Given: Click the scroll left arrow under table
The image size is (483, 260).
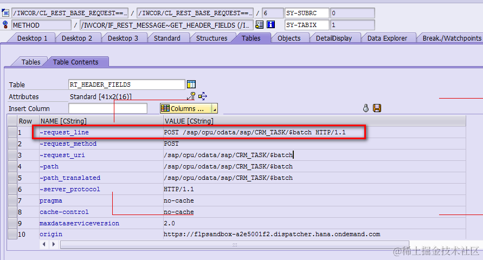Looking at the screenshot, I should (x=44, y=244).
